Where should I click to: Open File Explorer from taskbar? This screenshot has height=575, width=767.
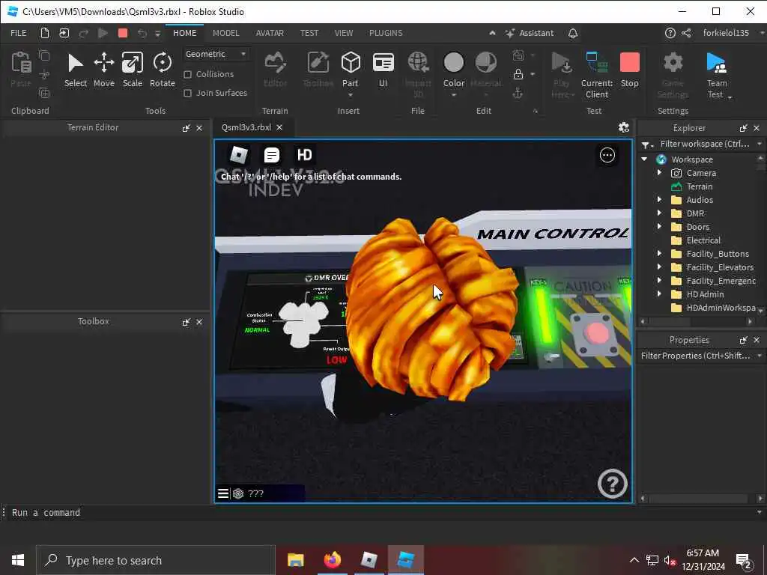295,560
